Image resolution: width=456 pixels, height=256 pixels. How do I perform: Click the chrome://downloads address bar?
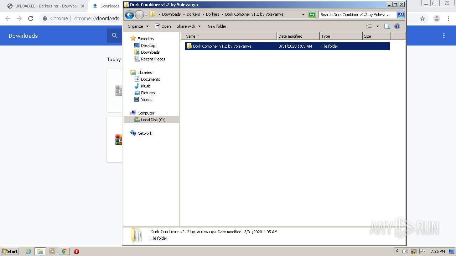(96, 18)
